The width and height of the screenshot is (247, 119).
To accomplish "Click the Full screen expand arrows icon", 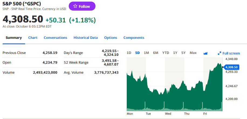I will [x=219, y=53].
